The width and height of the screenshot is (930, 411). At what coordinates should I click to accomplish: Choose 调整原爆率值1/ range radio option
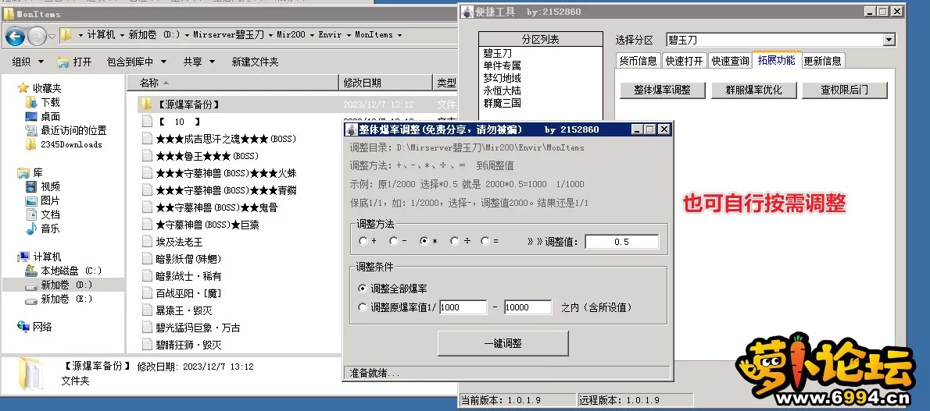[x=363, y=307]
